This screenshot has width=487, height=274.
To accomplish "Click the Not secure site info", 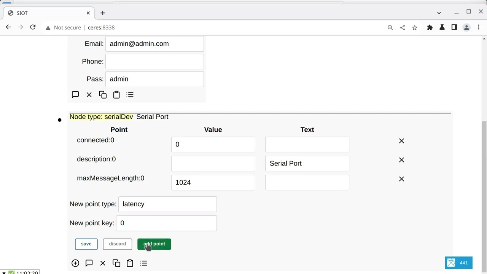I will click(x=63, y=27).
